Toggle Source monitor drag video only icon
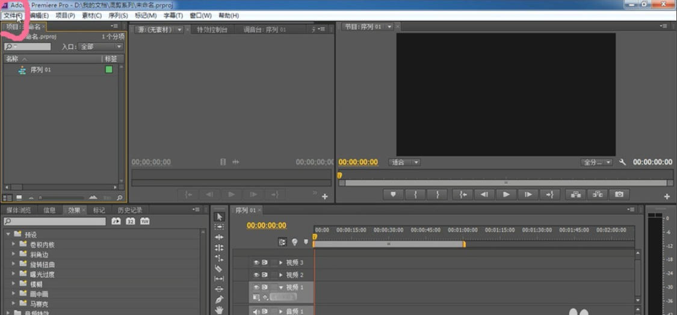Screen dimensions: 677x315 point(223,162)
